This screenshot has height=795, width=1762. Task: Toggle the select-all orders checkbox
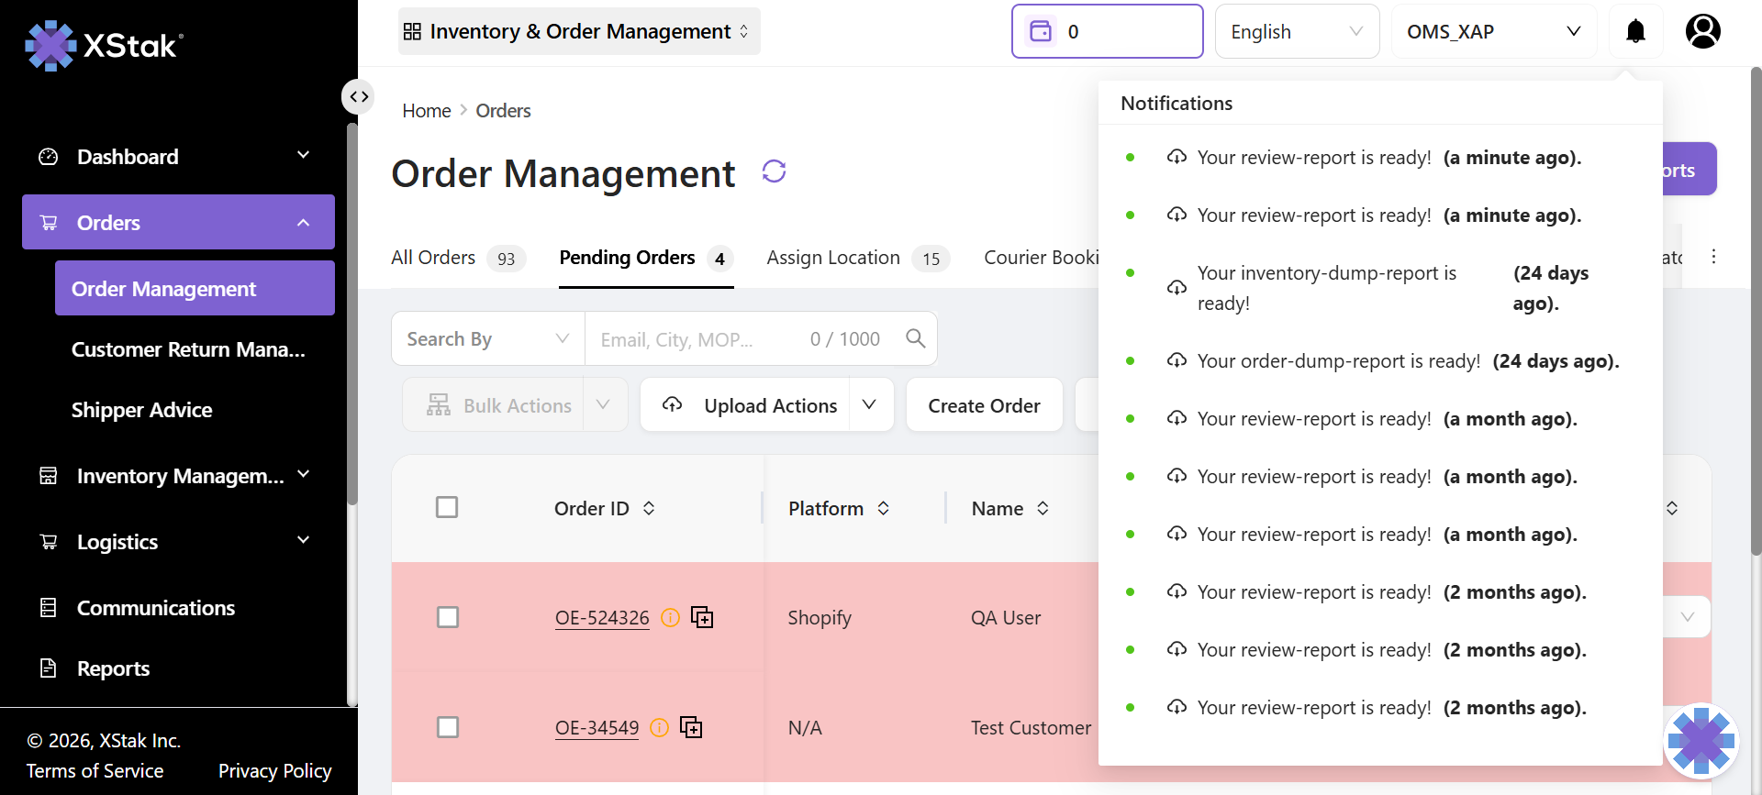[447, 507]
